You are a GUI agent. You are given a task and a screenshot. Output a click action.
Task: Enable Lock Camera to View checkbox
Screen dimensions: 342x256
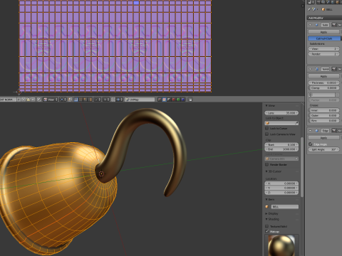pos(266,134)
